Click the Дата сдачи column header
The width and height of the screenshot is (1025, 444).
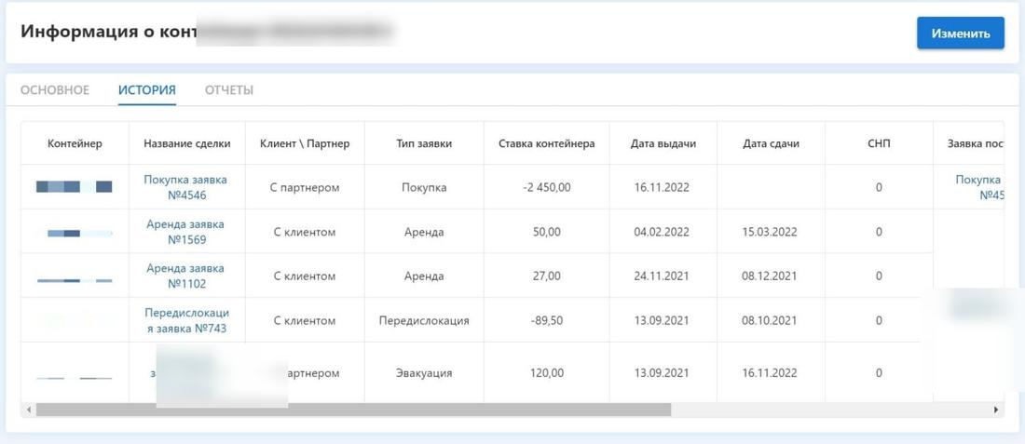771,143
